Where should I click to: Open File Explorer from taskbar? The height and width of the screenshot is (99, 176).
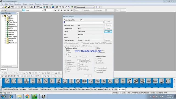point(20,97)
